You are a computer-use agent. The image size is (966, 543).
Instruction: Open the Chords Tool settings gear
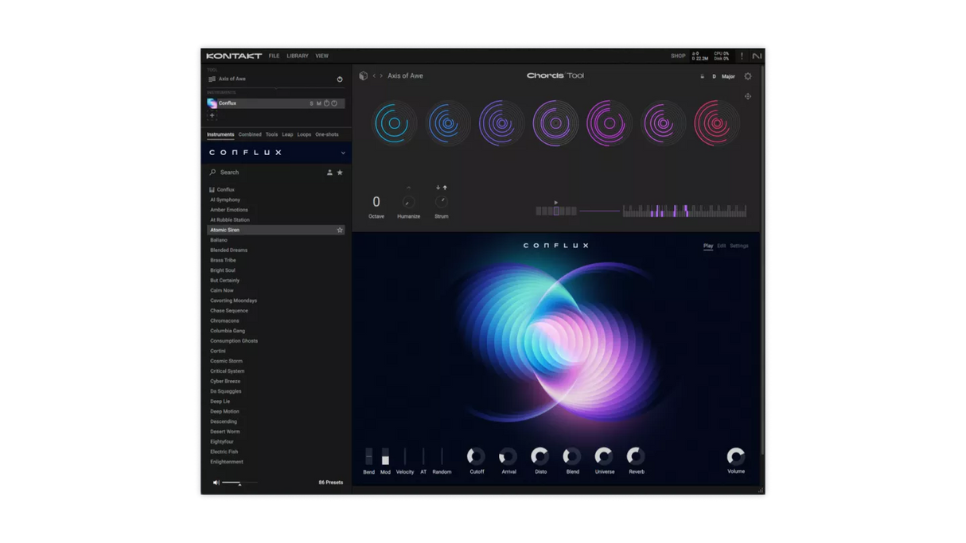click(747, 76)
